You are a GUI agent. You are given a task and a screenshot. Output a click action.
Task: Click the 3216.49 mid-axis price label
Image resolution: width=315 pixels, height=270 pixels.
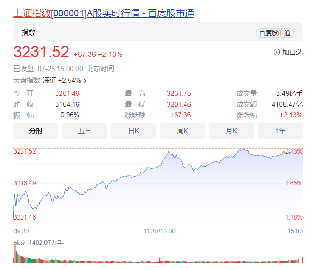25,183
